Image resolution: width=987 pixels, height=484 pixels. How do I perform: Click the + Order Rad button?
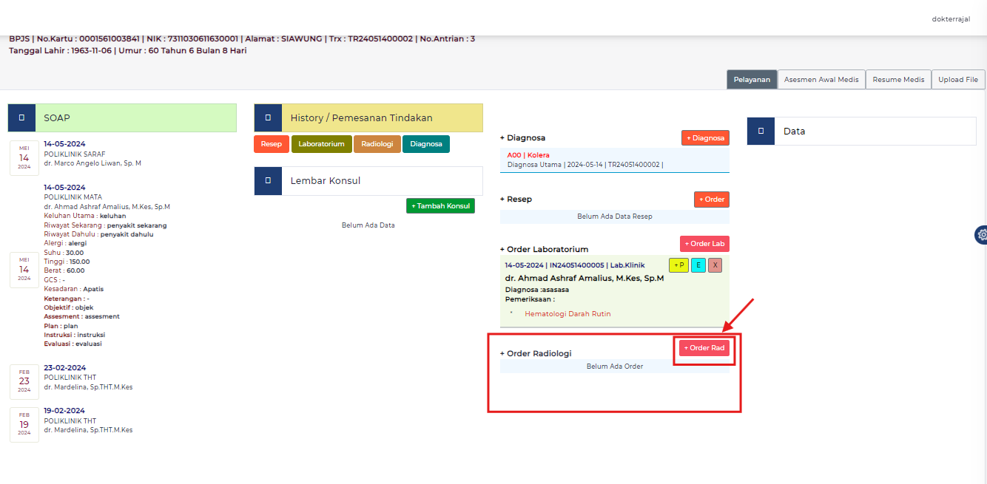[704, 348]
